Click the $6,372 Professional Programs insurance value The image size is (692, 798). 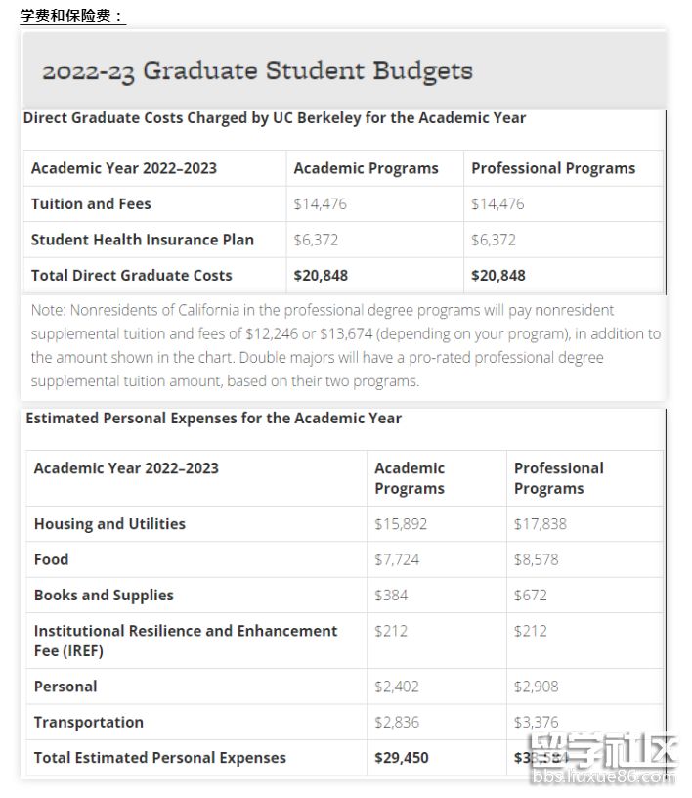point(493,240)
